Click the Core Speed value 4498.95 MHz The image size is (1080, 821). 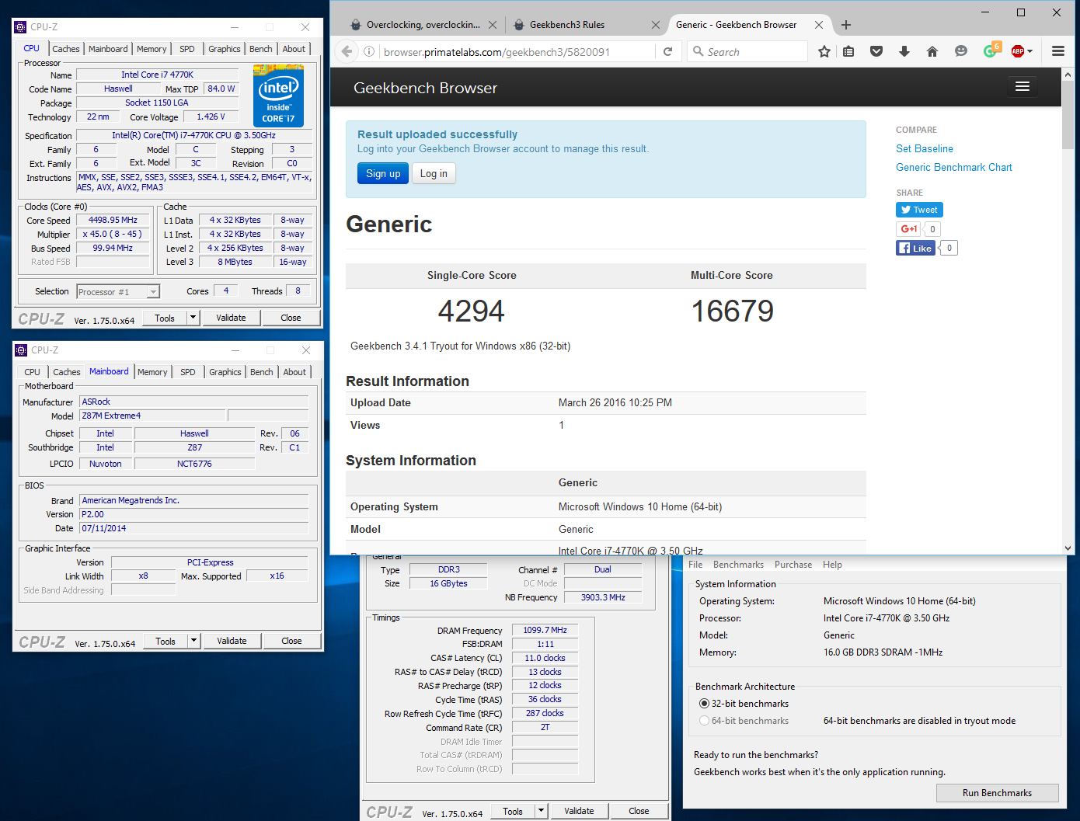[x=113, y=221]
